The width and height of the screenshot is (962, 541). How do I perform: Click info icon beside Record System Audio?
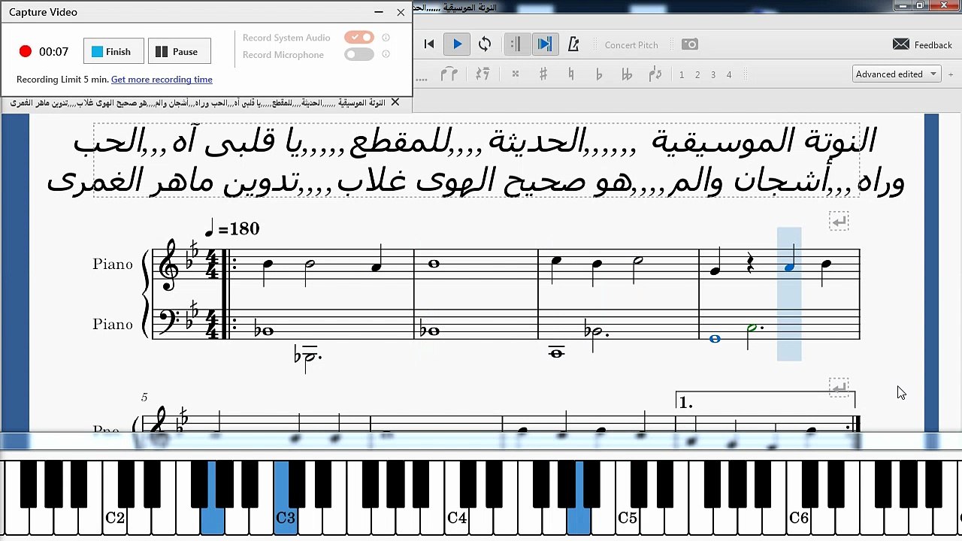[386, 38]
